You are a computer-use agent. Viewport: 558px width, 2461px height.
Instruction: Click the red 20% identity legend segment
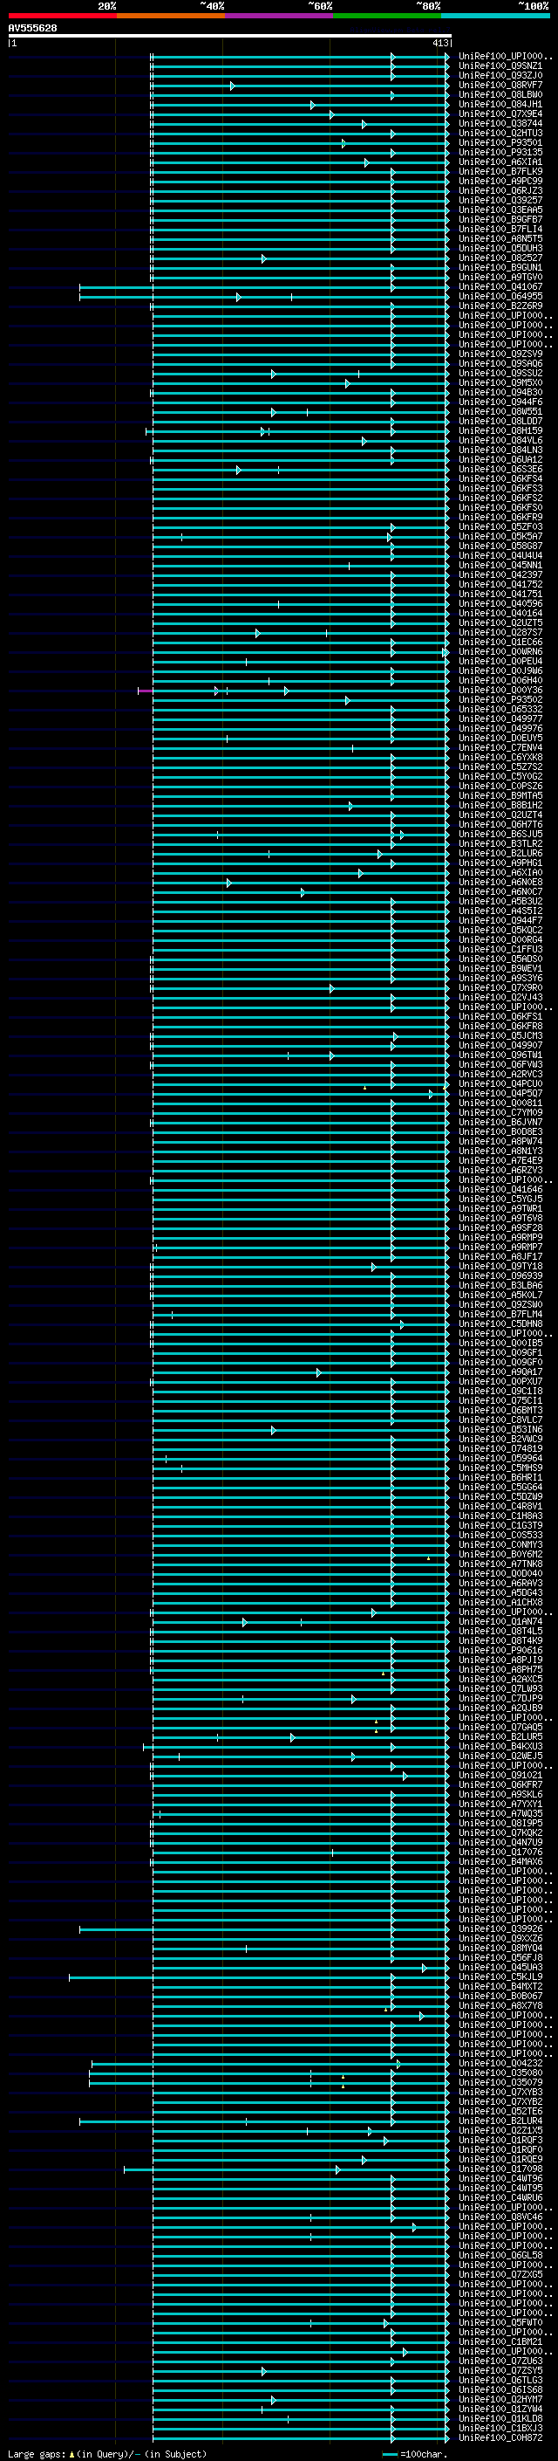point(62,16)
